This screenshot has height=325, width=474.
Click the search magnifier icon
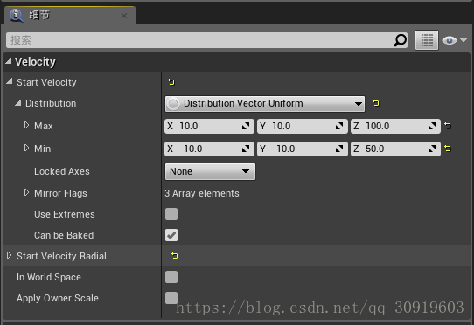400,40
